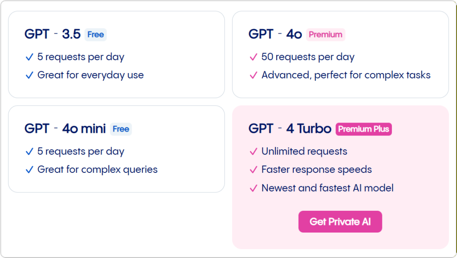Click the Premium Plus badge on 4 Turbo
Image resolution: width=457 pixels, height=258 pixels.
(x=363, y=129)
